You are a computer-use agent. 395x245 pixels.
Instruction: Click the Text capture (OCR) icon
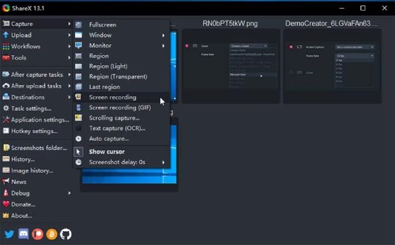(78, 128)
